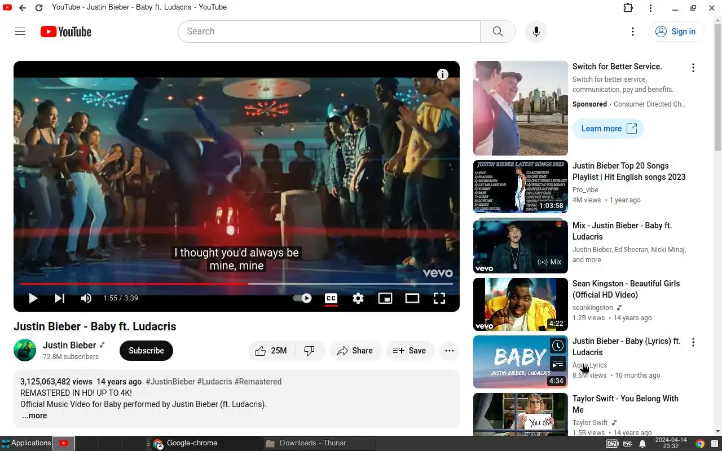Like the video with 25M likes
Viewport: 722px width, 451px height.
272,351
